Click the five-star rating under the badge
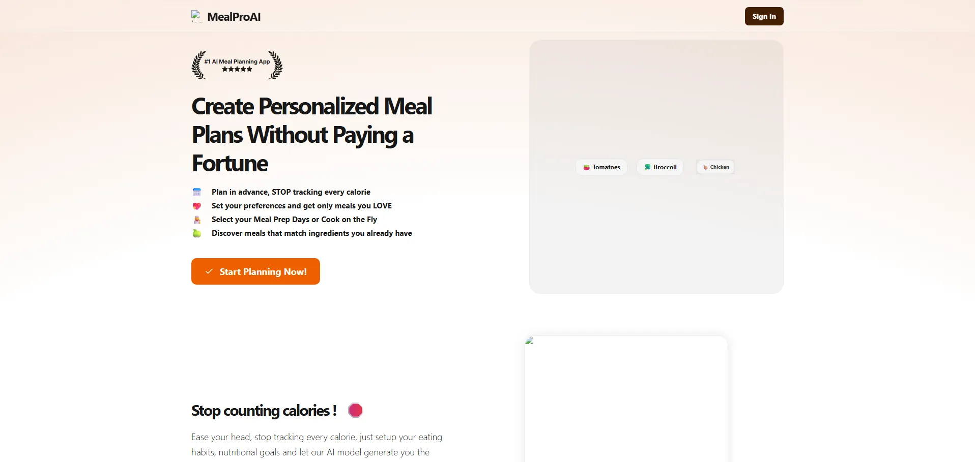The width and height of the screenshot is (975, 462). [237, 70]
